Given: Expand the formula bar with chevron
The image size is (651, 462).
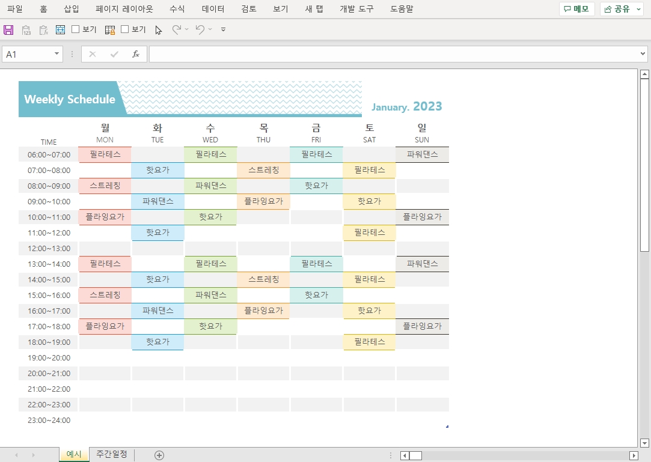Looking at the screenshot, I should tap(643, 54).
